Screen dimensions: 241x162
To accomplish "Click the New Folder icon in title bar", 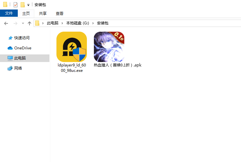I will tap(23, 5).
